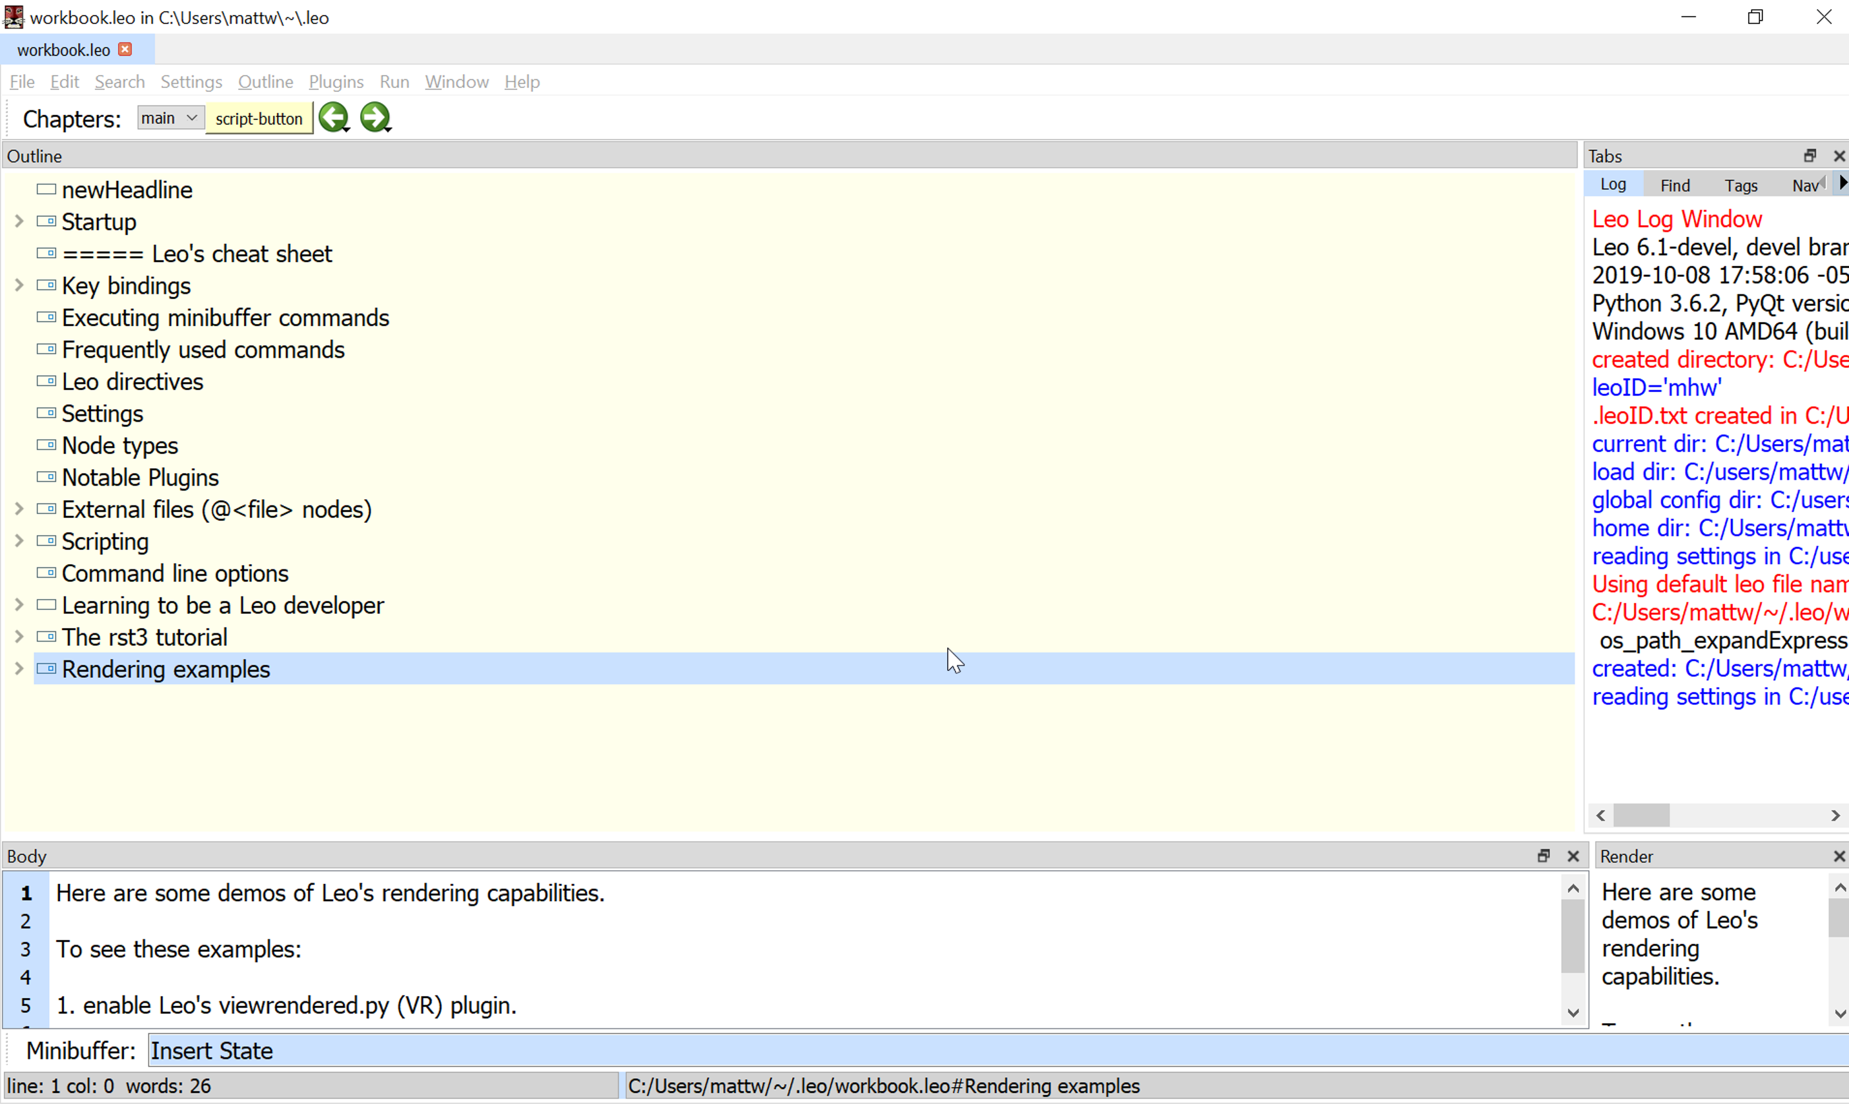The image size is (1849, 1104).
Task: Undock the Body panel
Action: pos(1544,855)
